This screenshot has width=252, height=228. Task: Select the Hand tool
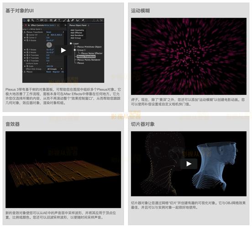point(28,20)
